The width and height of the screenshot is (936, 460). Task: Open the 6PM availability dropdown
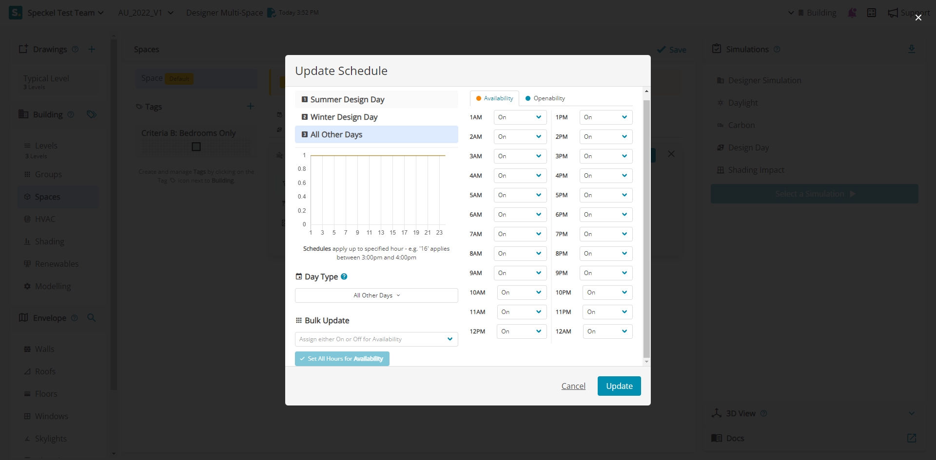click(x=605, y=215)
